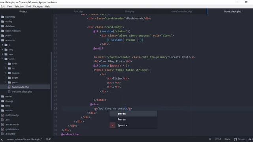This screenshot has height=142, width=253.
Task: Click the .env file icon
Action: pyautogui.click(x=2, y=120)
